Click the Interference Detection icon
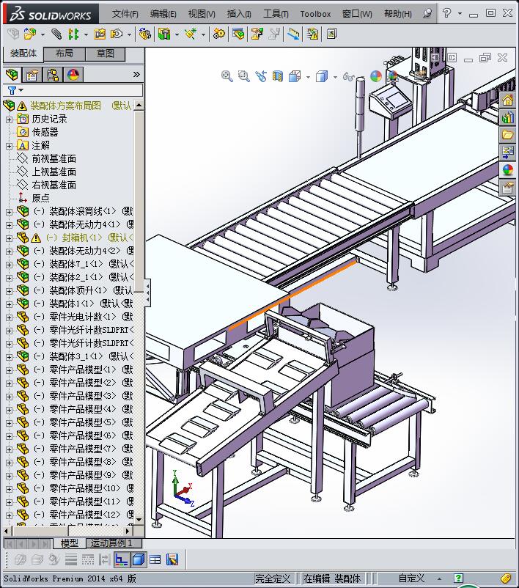The width and height of the screenshot is (519, 588). point(294,34)
